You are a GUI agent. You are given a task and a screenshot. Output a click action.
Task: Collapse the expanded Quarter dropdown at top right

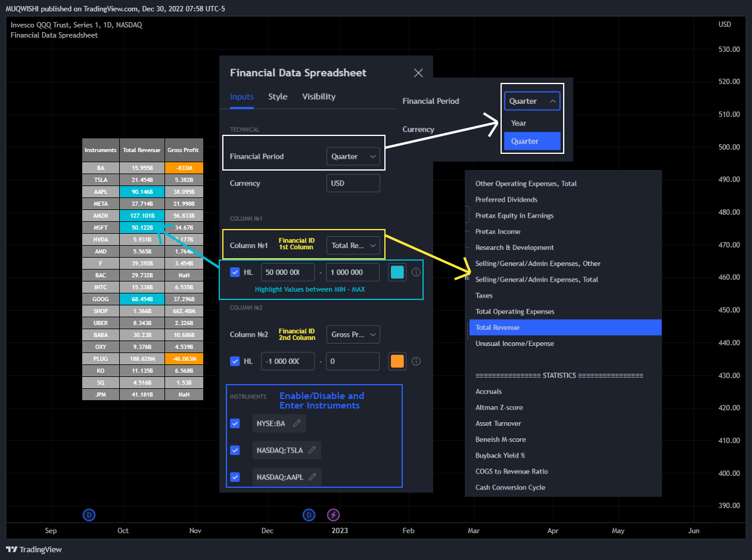(x=532, y=101)
